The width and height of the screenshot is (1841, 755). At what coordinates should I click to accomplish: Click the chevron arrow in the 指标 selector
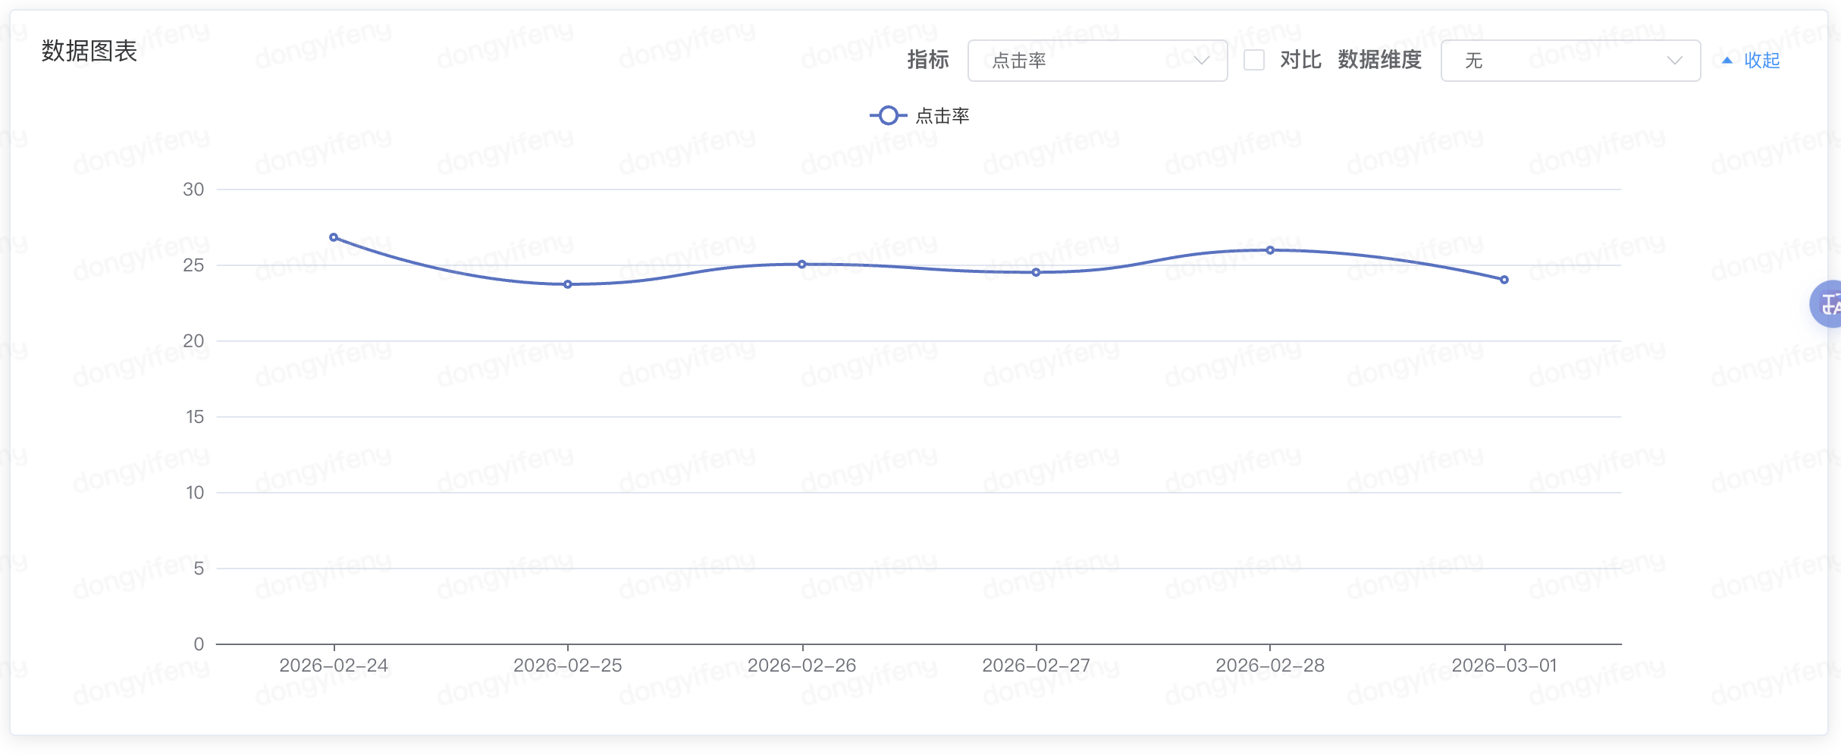coord(1201,61)
